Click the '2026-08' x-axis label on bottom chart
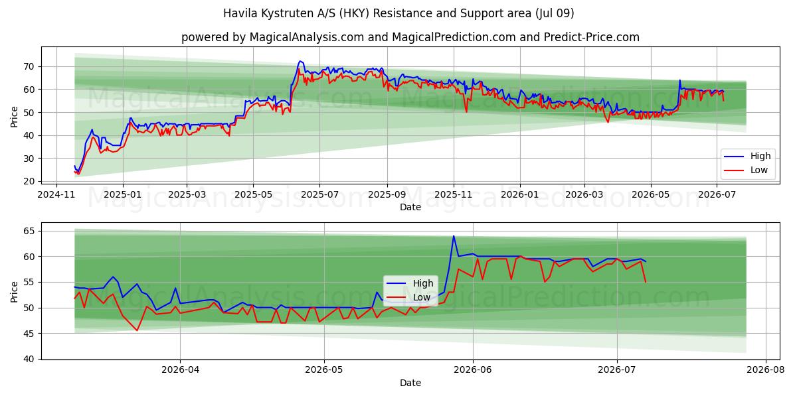This screenshot has width=797, height=398. tap(766, 370)
